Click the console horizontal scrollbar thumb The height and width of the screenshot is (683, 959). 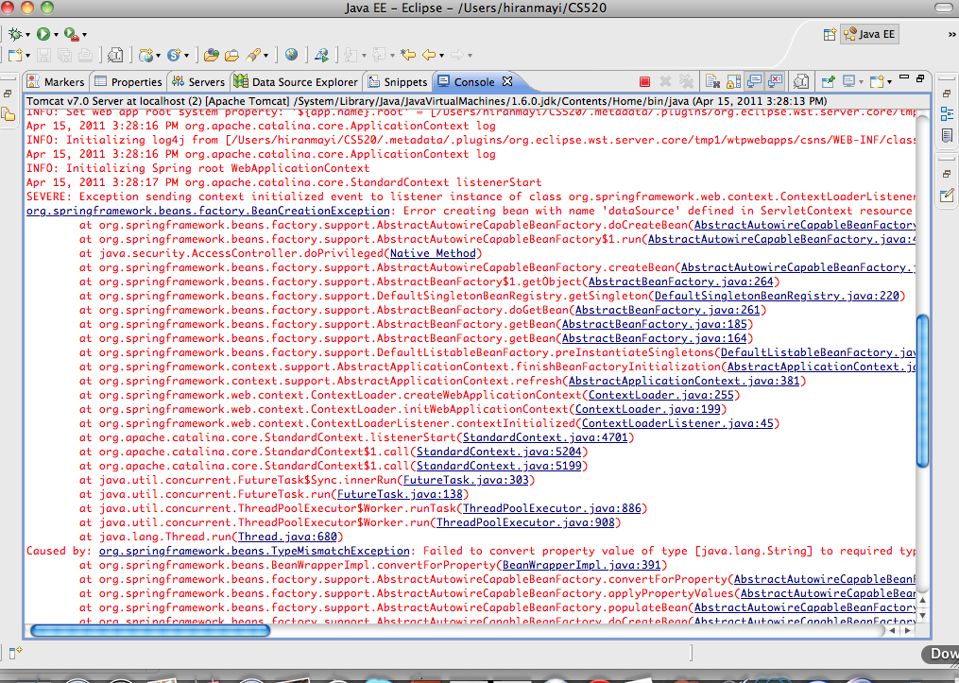[151, 630]
